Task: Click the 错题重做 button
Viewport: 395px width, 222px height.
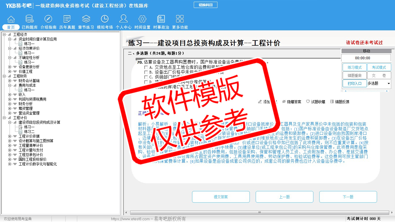Action: (x=355, y=75)
